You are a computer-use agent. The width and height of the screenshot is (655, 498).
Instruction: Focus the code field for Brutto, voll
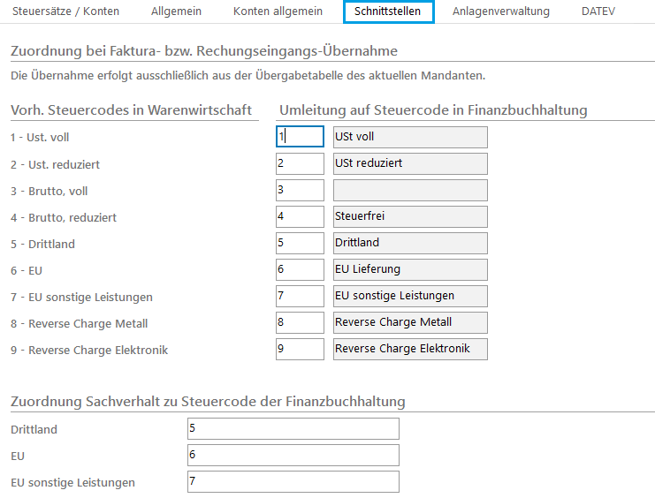click(300, 190)
